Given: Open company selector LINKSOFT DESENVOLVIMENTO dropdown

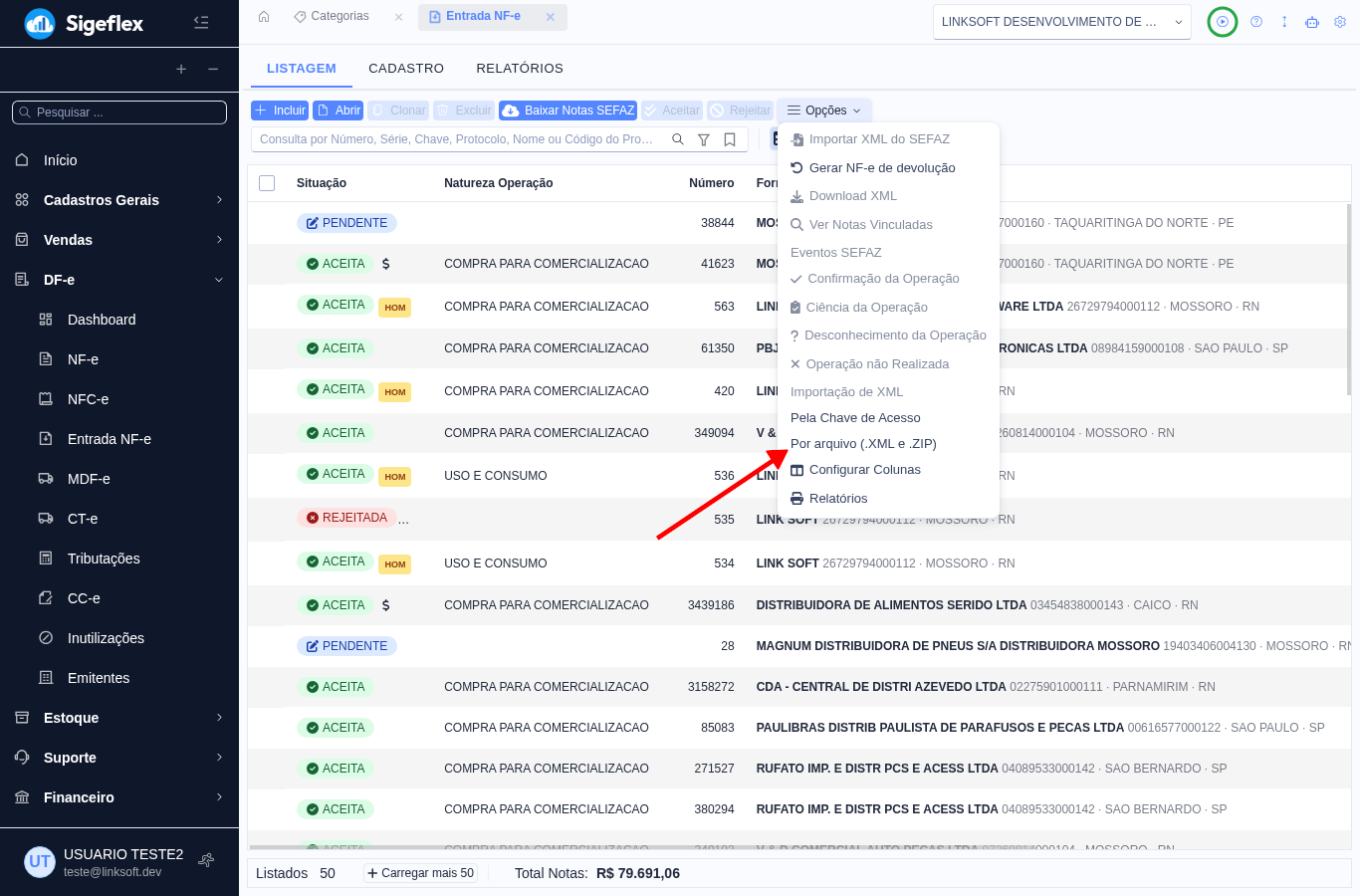Looking at the screenshot, I should point(1062,22).
